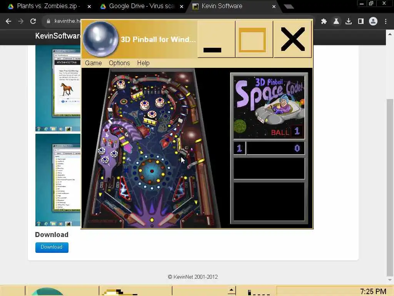Viewport: 394px width, 296px height.
Task: Click the page scrollbar down arrow
Action: pos(390,280)
